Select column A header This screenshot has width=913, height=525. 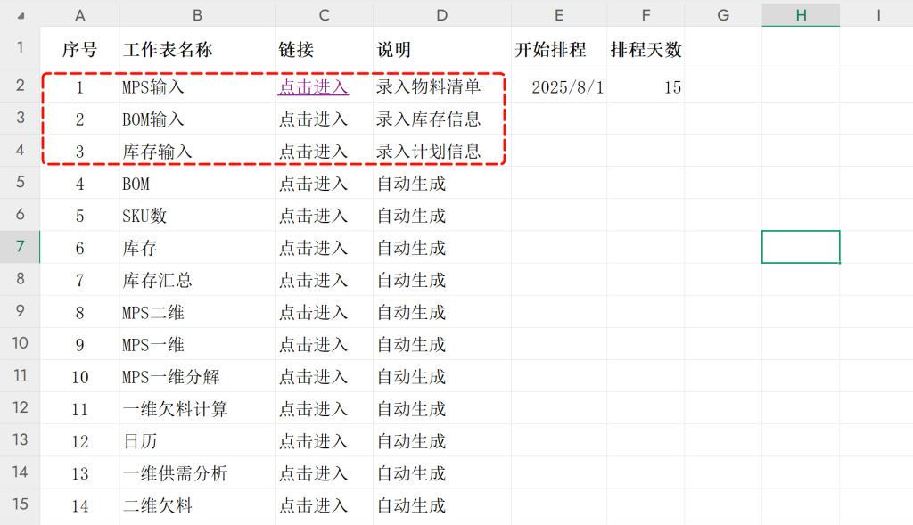coord(79,15)
